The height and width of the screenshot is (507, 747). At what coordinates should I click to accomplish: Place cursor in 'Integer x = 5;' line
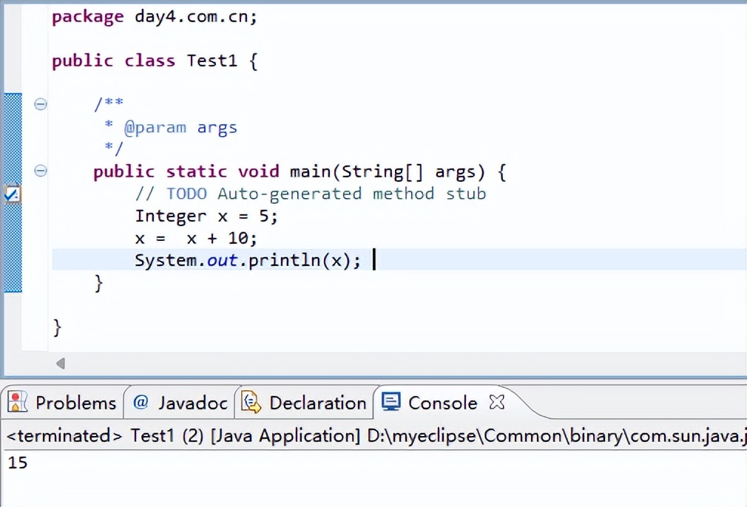(x=206, y=216)
